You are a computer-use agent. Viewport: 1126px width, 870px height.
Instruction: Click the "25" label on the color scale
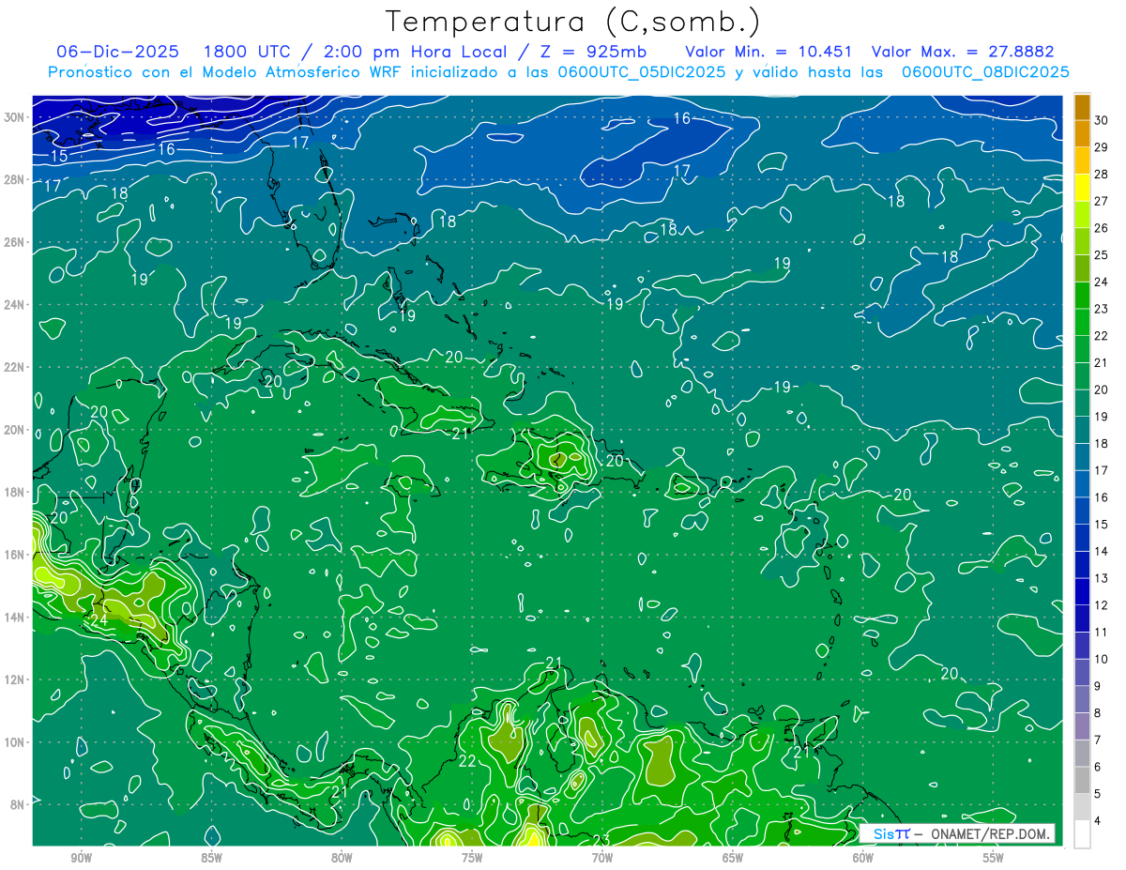point(1102,255)
